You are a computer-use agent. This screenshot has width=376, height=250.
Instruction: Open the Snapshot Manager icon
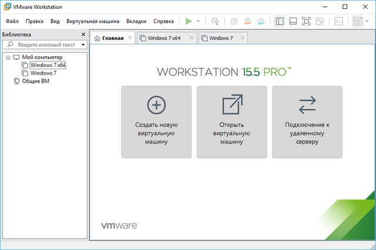(x=261, y=21)
